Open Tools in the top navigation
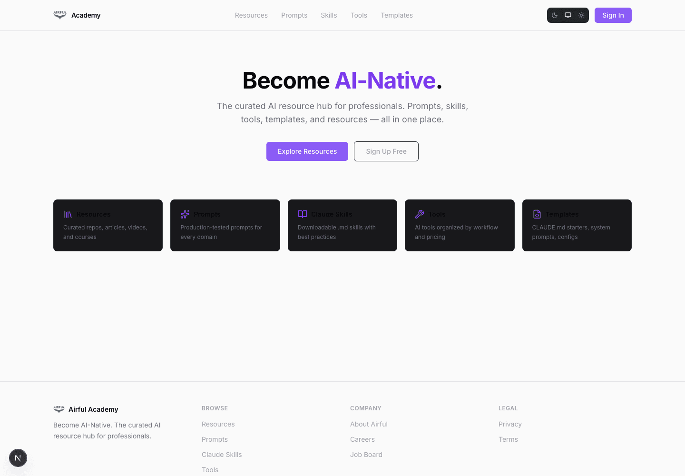This screenshot has width=685, height=476. click(359, 15)
